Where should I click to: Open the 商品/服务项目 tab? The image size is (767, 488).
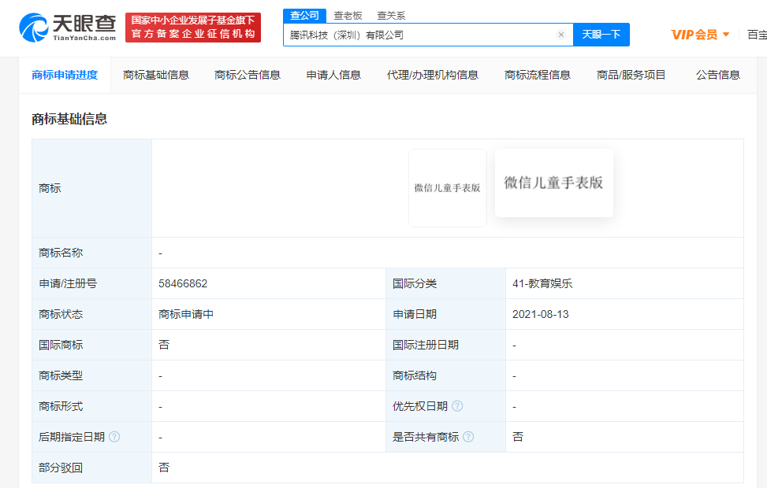(631, 75)
